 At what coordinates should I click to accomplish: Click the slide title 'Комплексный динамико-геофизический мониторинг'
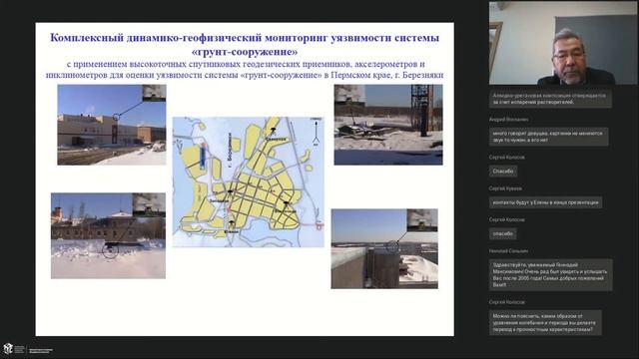pos(245,44)
